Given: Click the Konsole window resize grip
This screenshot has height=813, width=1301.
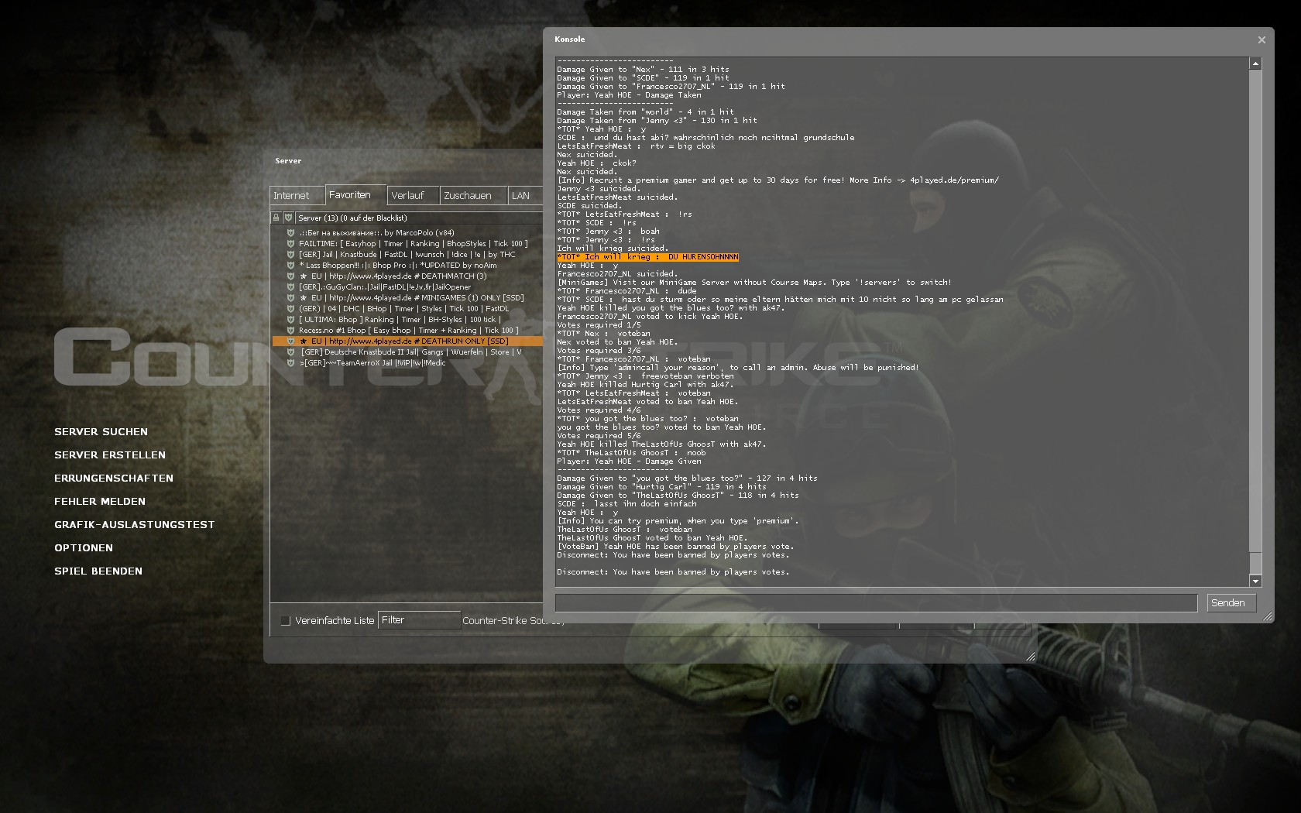Looking at the screenshot, I should point(1268,616).
